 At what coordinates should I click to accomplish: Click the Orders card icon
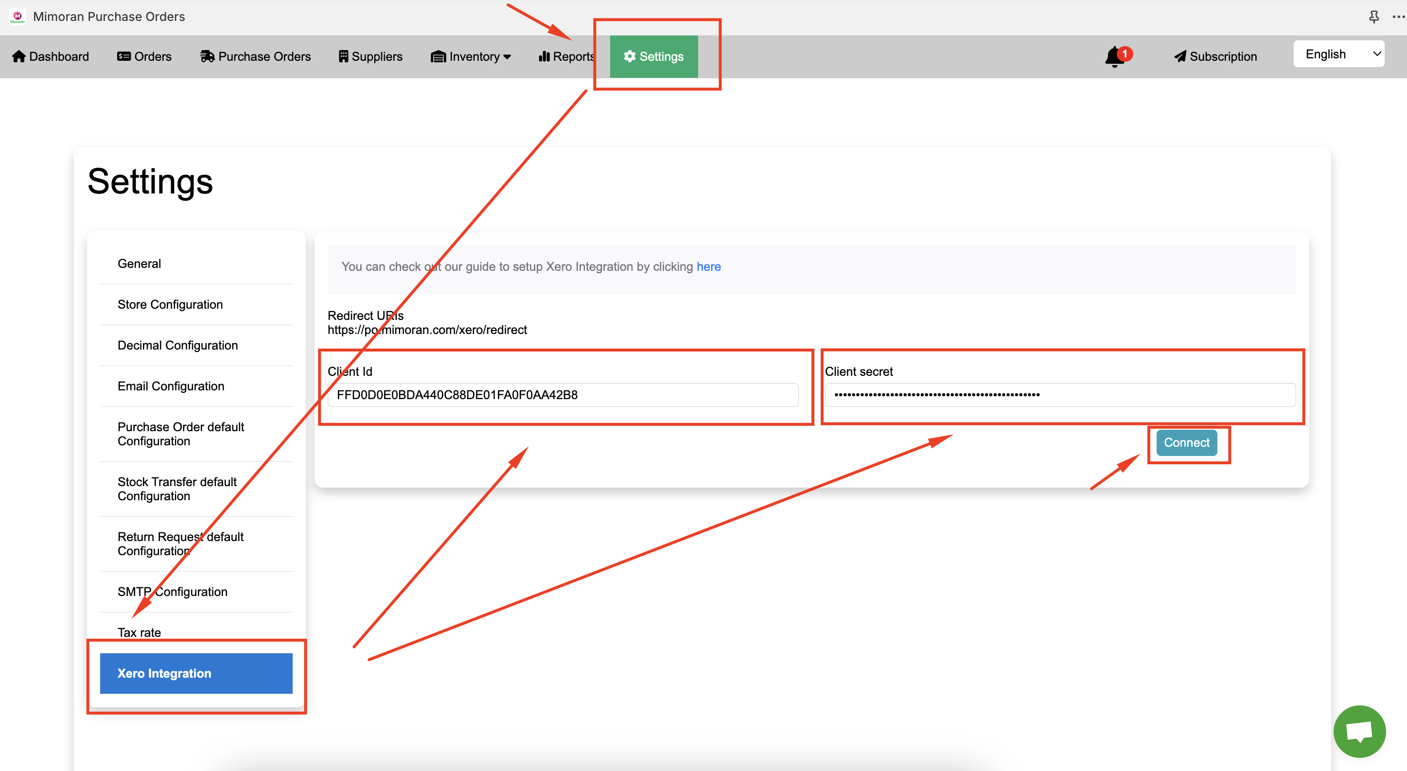tap(124, 56)
